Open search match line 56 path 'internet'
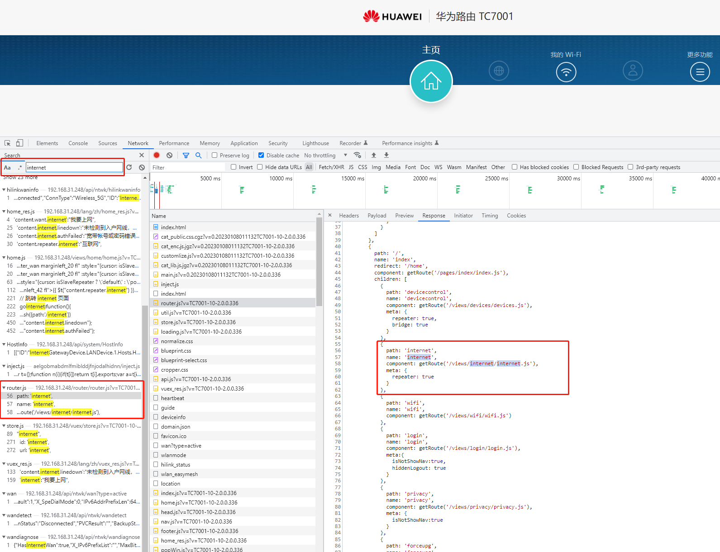 [72, 396]
